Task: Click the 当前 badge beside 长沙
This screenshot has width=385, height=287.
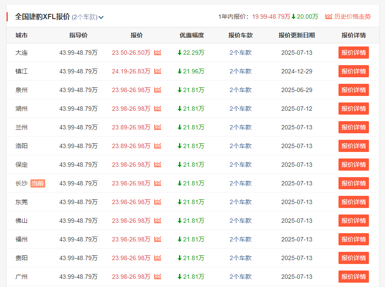Action: coord(37,183)
